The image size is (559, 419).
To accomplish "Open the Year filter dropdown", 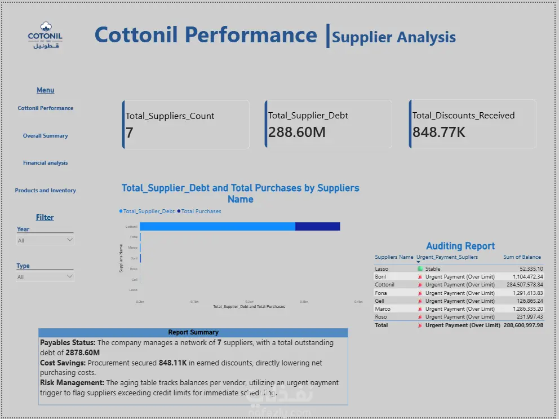I will (x=45, y=240).
